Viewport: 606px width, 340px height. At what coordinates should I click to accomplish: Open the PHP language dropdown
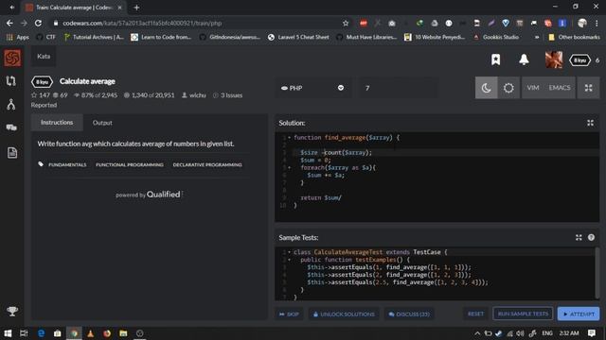click(x=313, y=88)
